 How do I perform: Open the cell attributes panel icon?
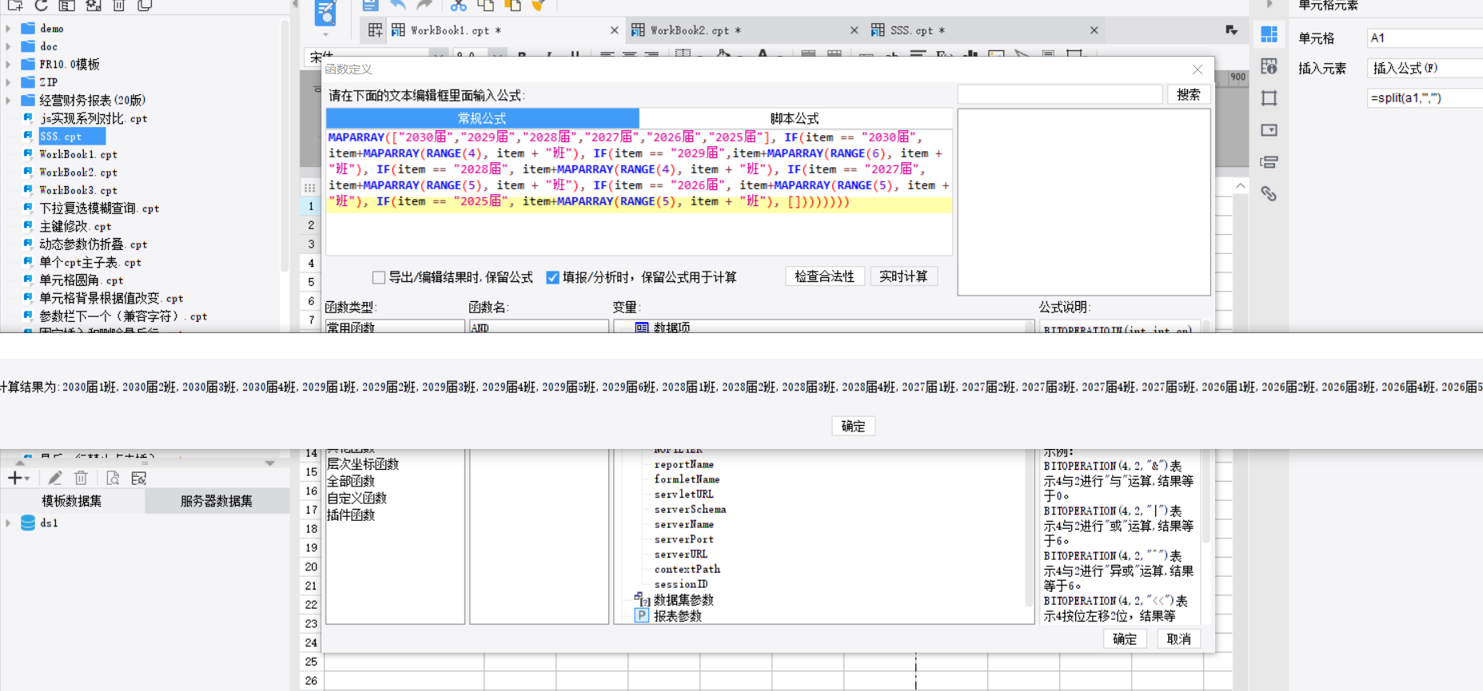(1269, 66)
